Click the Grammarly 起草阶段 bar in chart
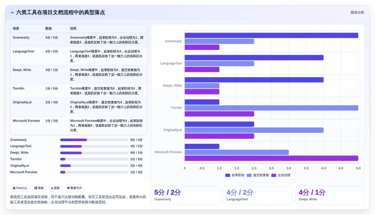This screenshot has width=375, height=215. (x=271, y=35)
